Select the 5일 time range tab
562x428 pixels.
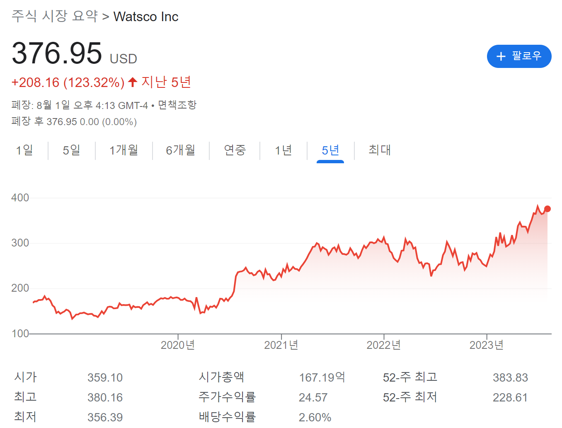pos(71,150)
